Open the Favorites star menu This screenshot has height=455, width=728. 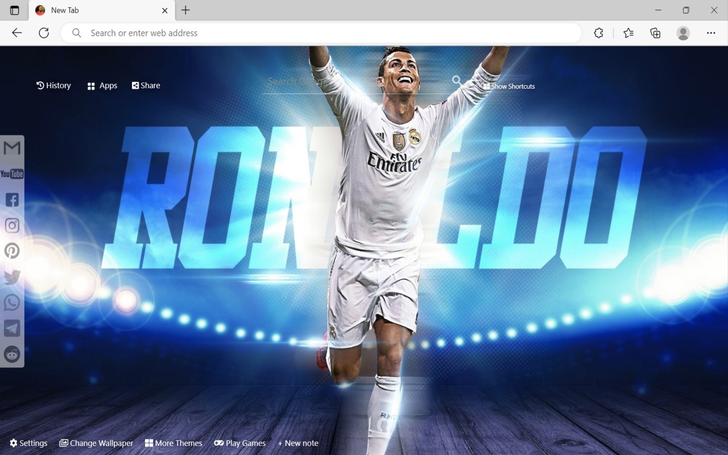click(628, 33)
